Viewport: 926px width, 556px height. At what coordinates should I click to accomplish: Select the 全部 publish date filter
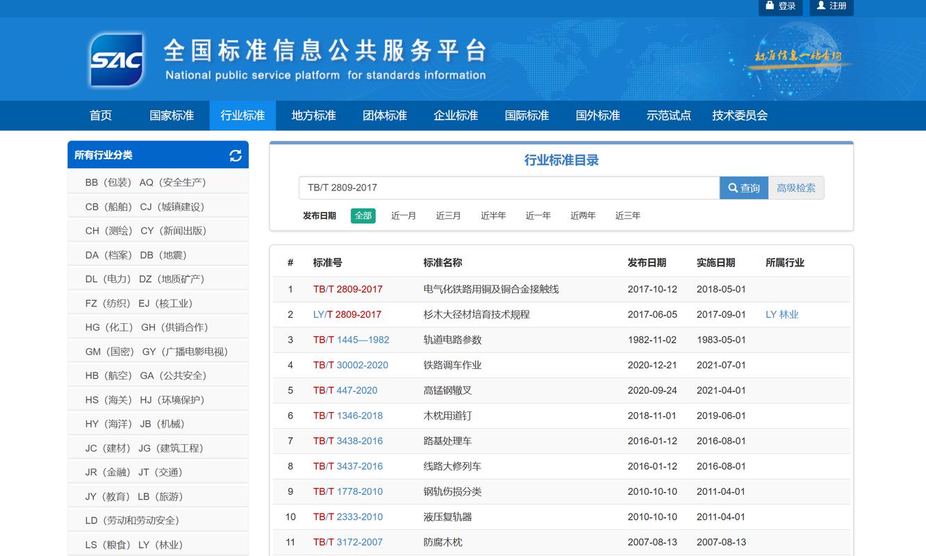(x=363, y=215)
